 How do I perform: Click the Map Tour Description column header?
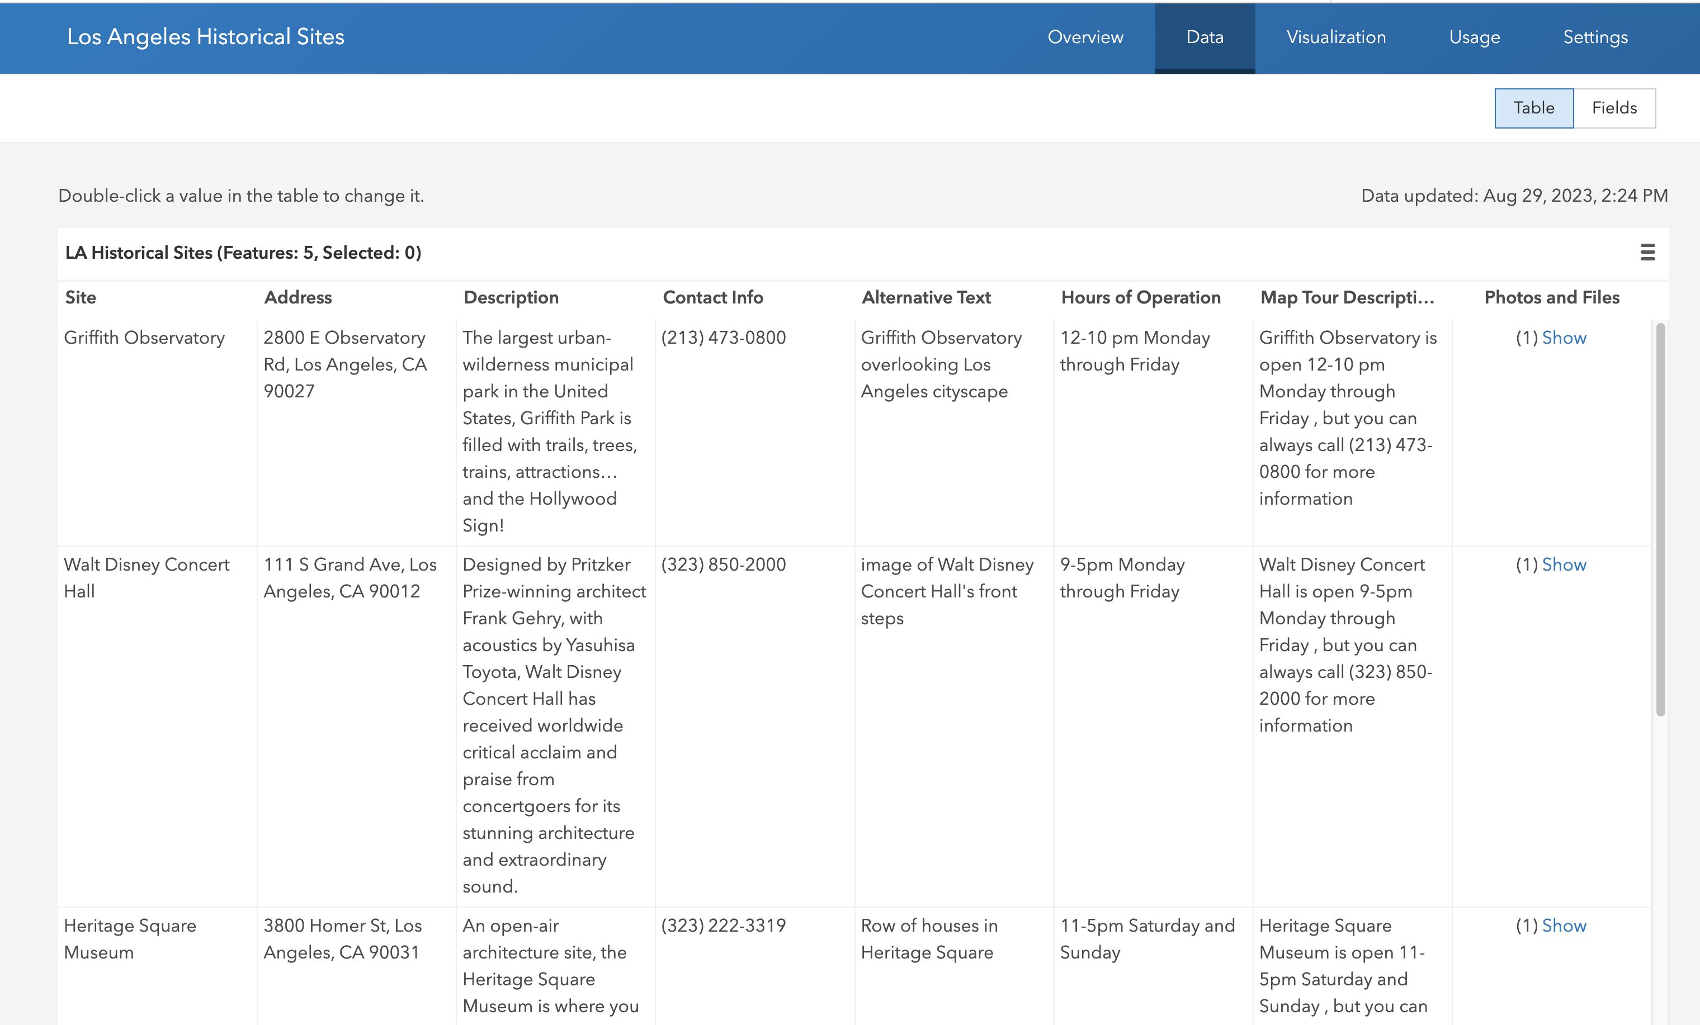coord(1347,298)
